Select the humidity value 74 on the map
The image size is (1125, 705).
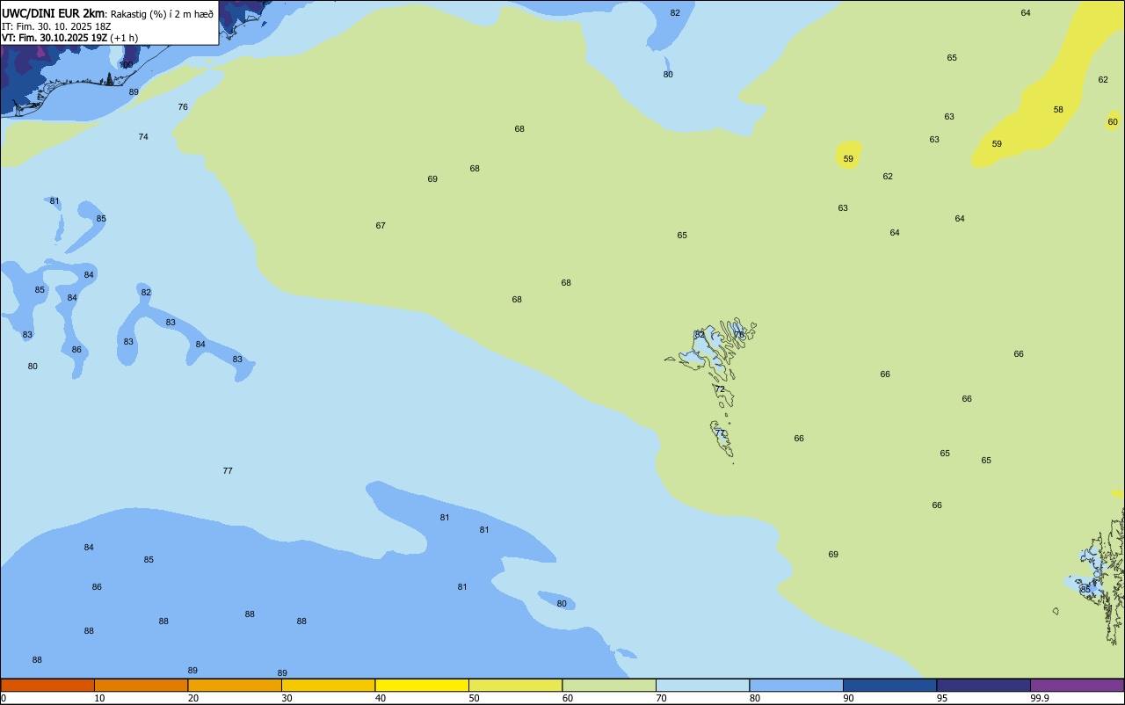coord(143,137)
